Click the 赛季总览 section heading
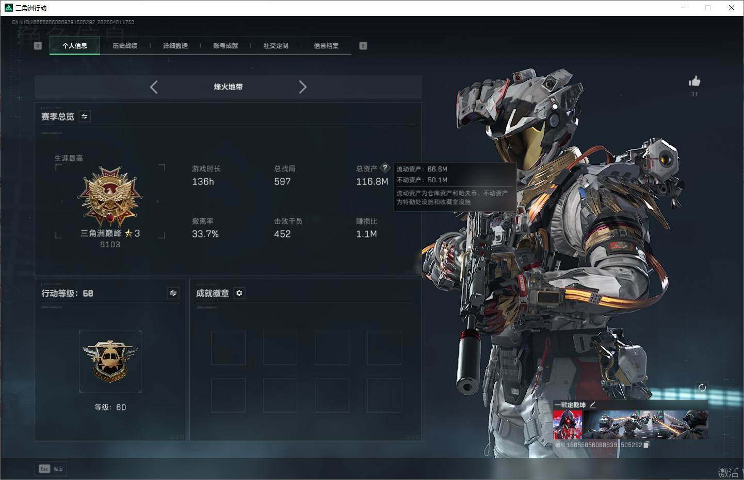Viewport: 744px width, 480px height. pos(58,116)
